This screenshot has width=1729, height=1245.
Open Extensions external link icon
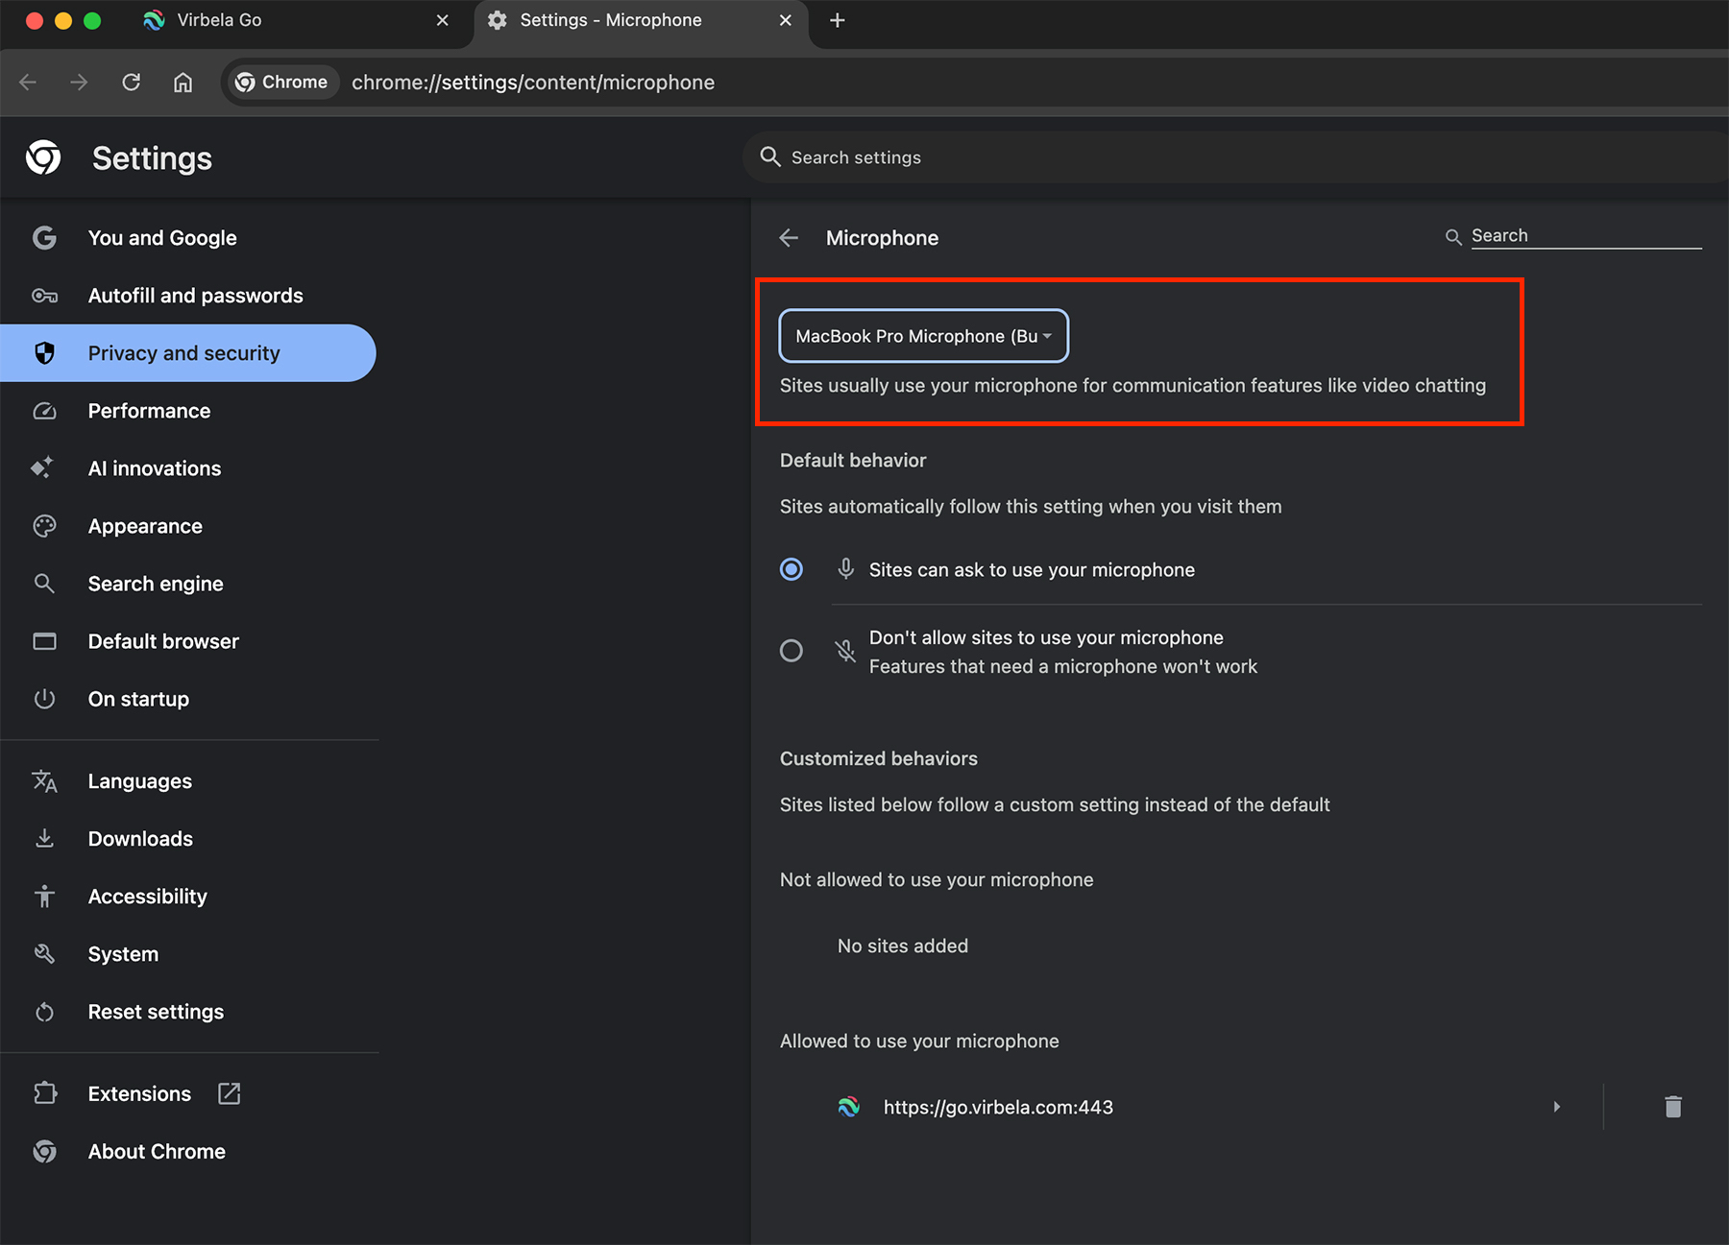[x=229, y=1093]
